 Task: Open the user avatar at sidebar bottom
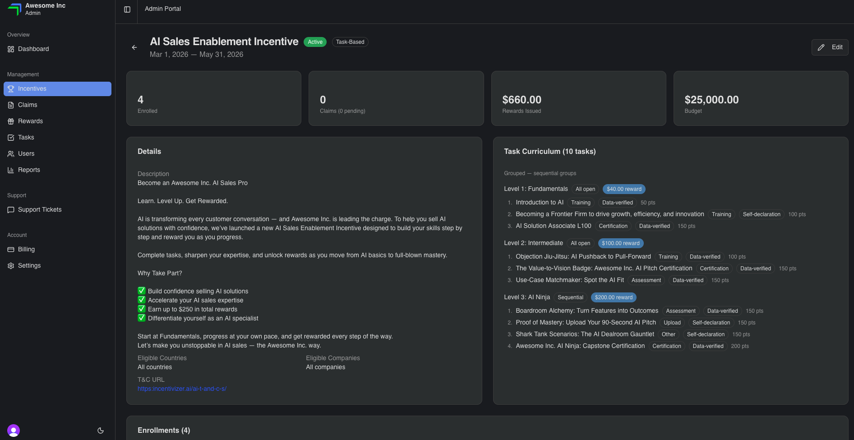pyautogui.click(x=14, y=431)
